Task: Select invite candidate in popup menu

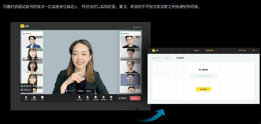Action: 26,90
